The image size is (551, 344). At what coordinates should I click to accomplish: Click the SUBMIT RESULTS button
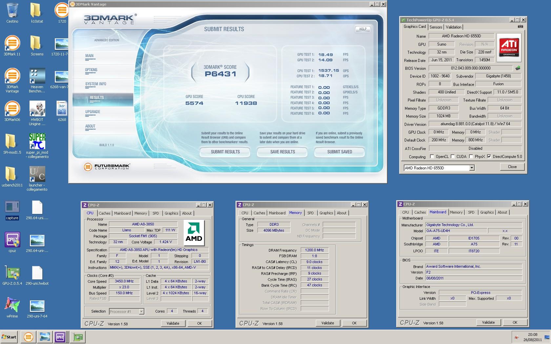225,152
